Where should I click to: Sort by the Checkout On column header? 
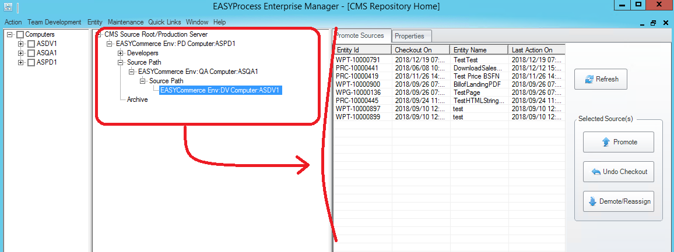tap(421, 50)
